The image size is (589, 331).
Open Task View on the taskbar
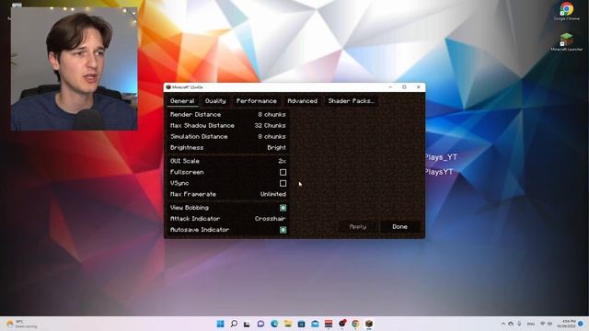(247, 324)
